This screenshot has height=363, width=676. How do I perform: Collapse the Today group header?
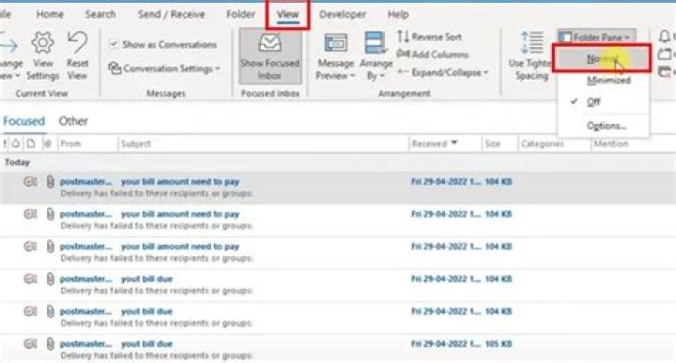tap(17, 162)
